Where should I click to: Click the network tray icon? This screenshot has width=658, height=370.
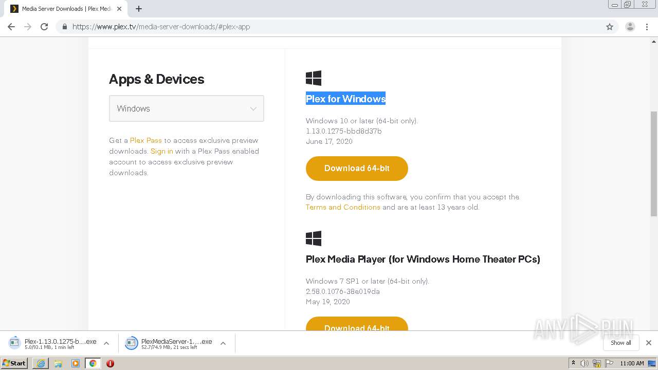[x=597, y=363]
